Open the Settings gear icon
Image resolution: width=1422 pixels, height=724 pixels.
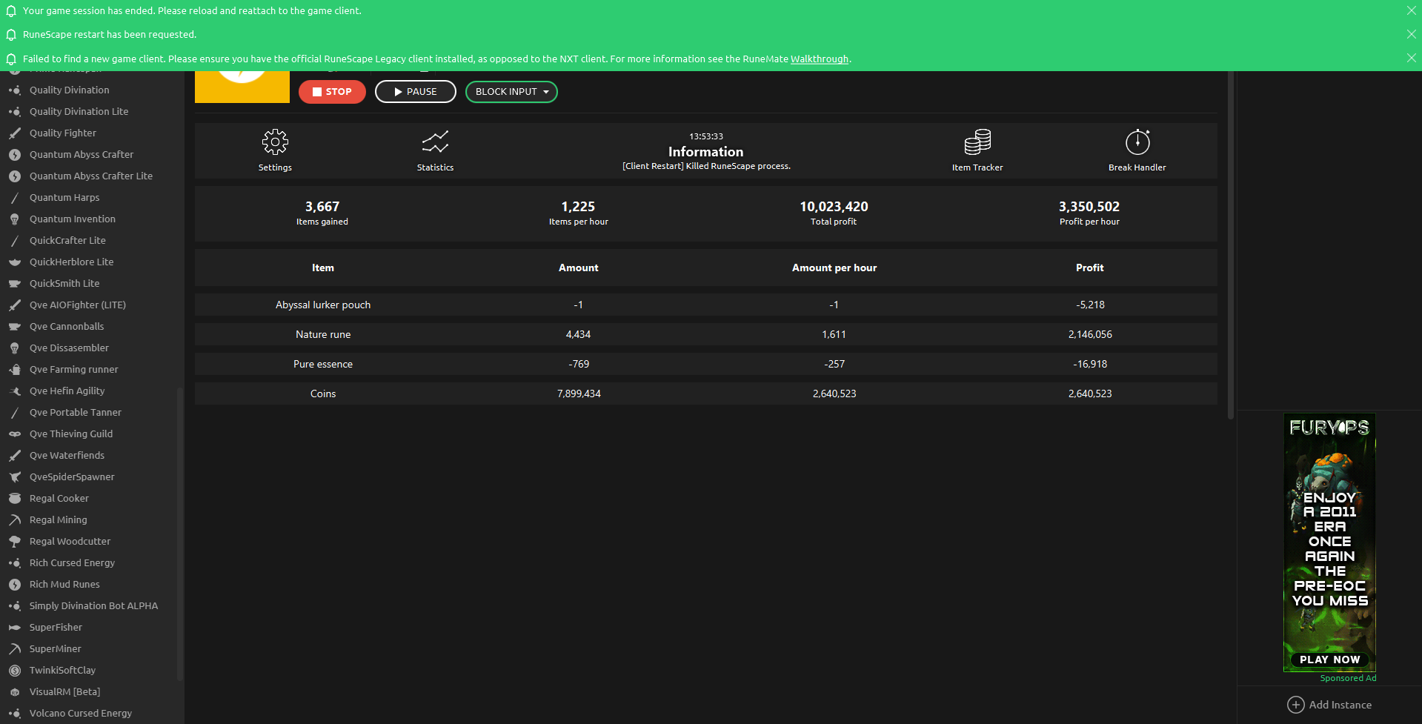point(275,142)
